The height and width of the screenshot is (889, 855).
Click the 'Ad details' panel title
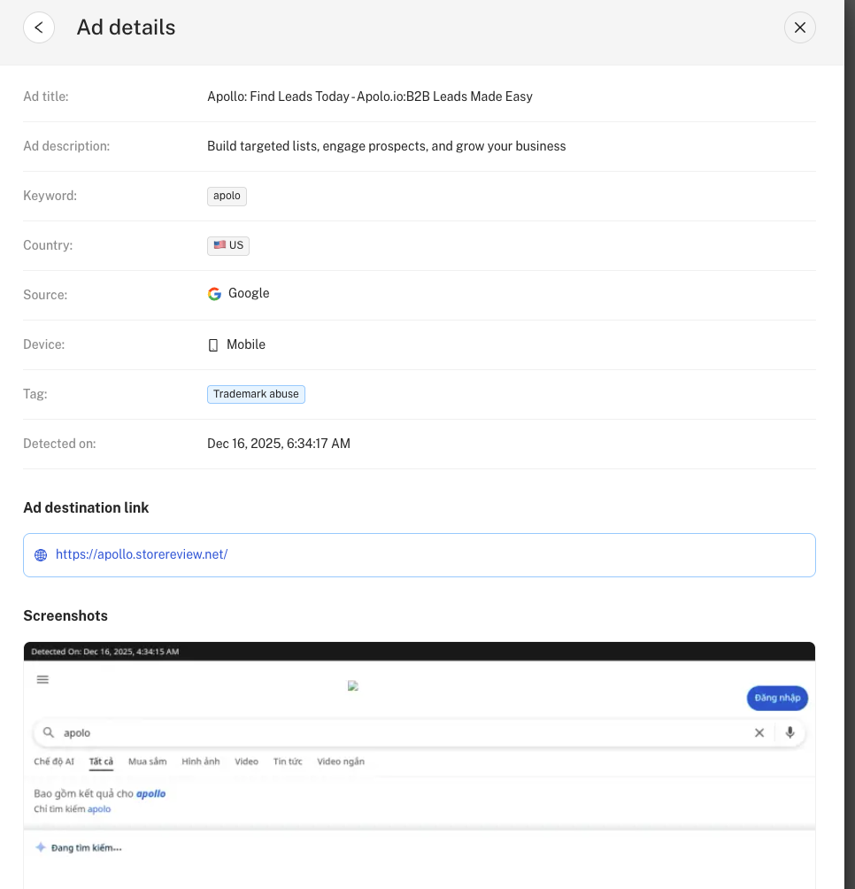127,27
